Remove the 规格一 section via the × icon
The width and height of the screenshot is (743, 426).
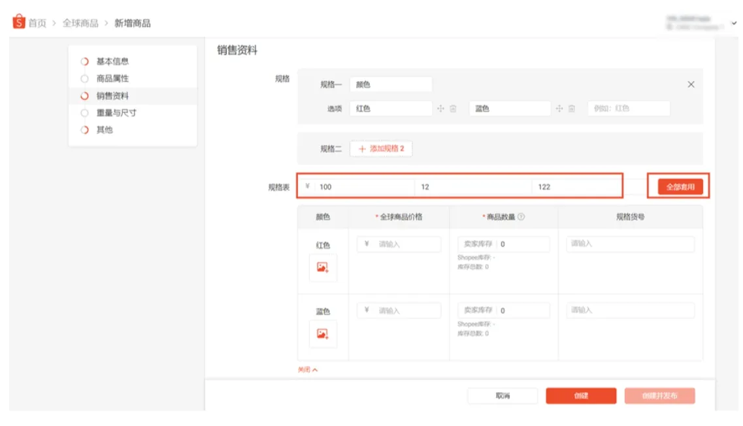[x=691, y=84]
